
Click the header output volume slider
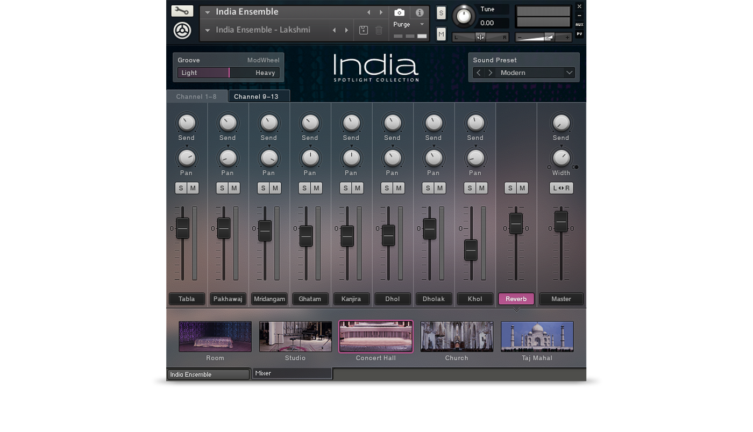[543, 37]
